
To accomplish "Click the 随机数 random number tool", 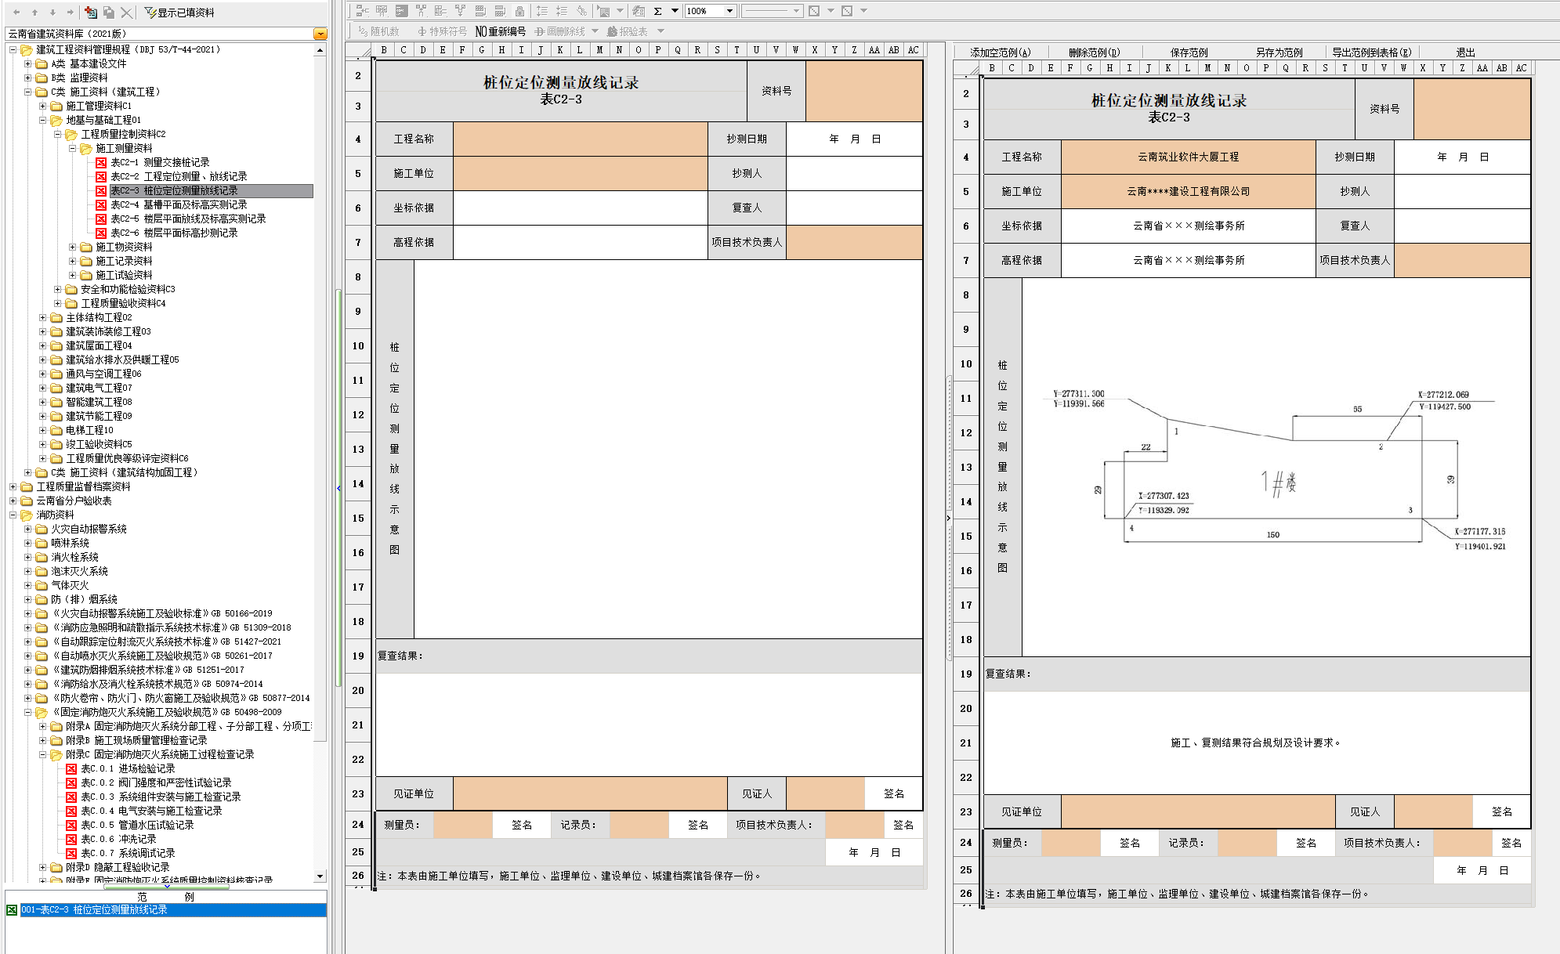I will coord(379,31).
